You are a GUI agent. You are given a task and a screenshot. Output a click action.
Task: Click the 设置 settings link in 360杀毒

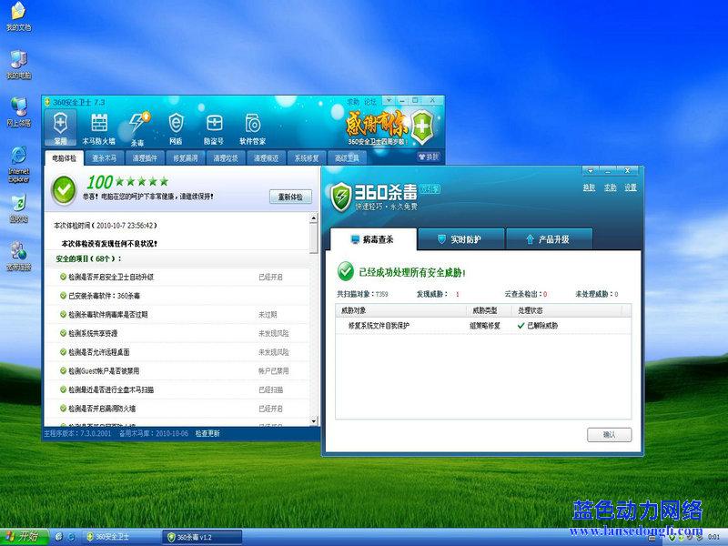coord(631,187)
